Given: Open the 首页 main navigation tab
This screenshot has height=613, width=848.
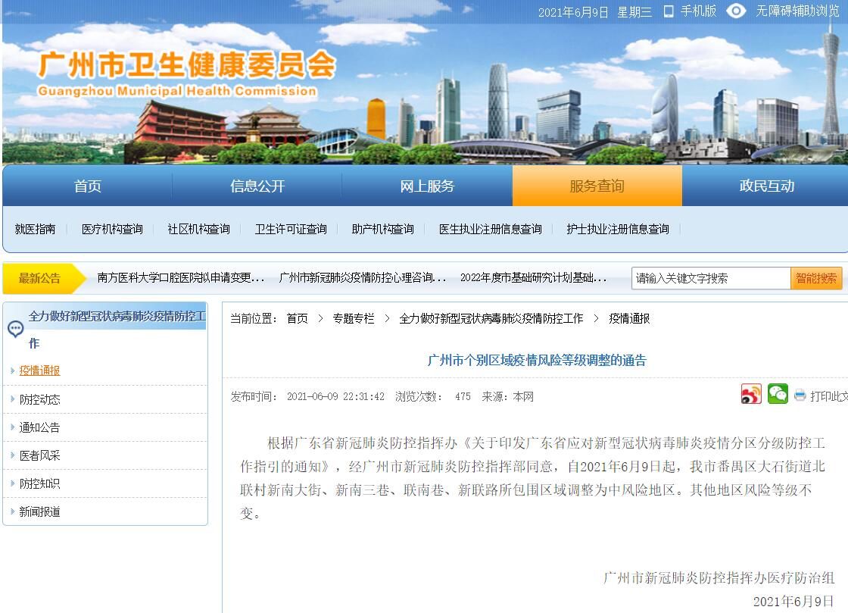Looking at the screenshot, I should tap(88, 186).
